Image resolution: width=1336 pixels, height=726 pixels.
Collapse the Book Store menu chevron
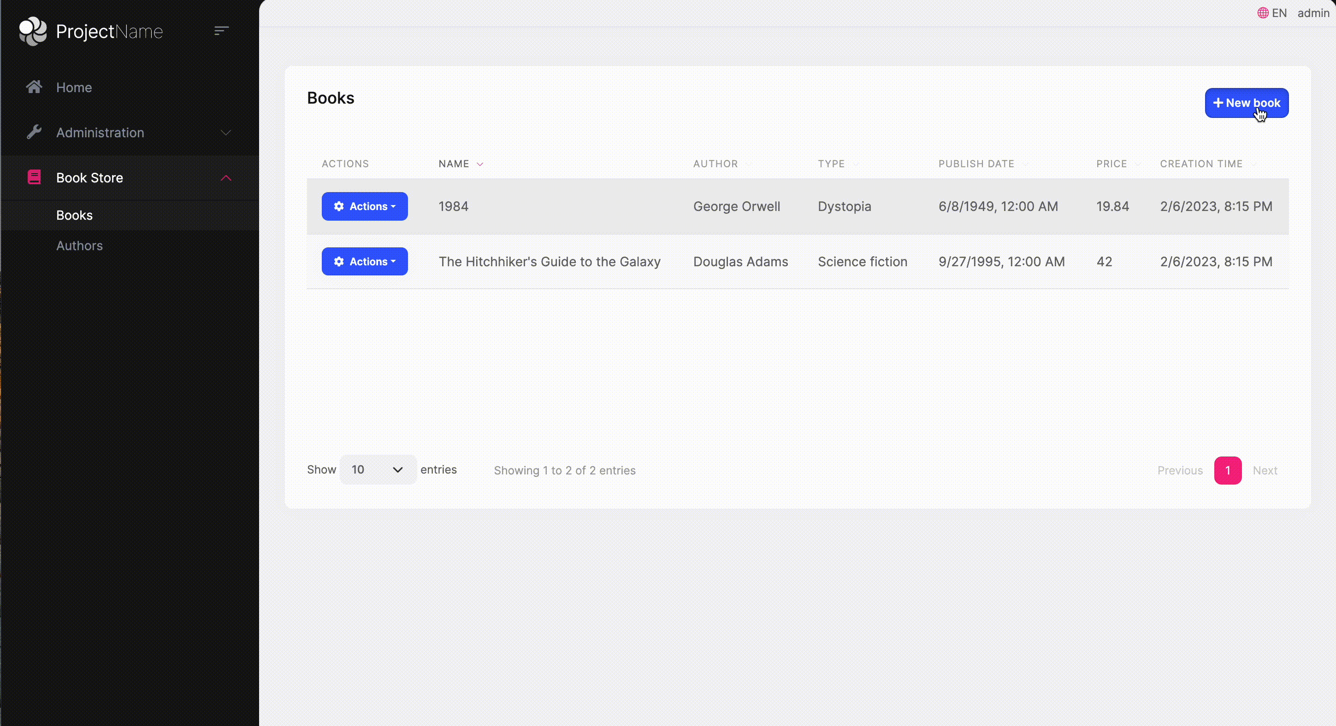tap(225, 178)
